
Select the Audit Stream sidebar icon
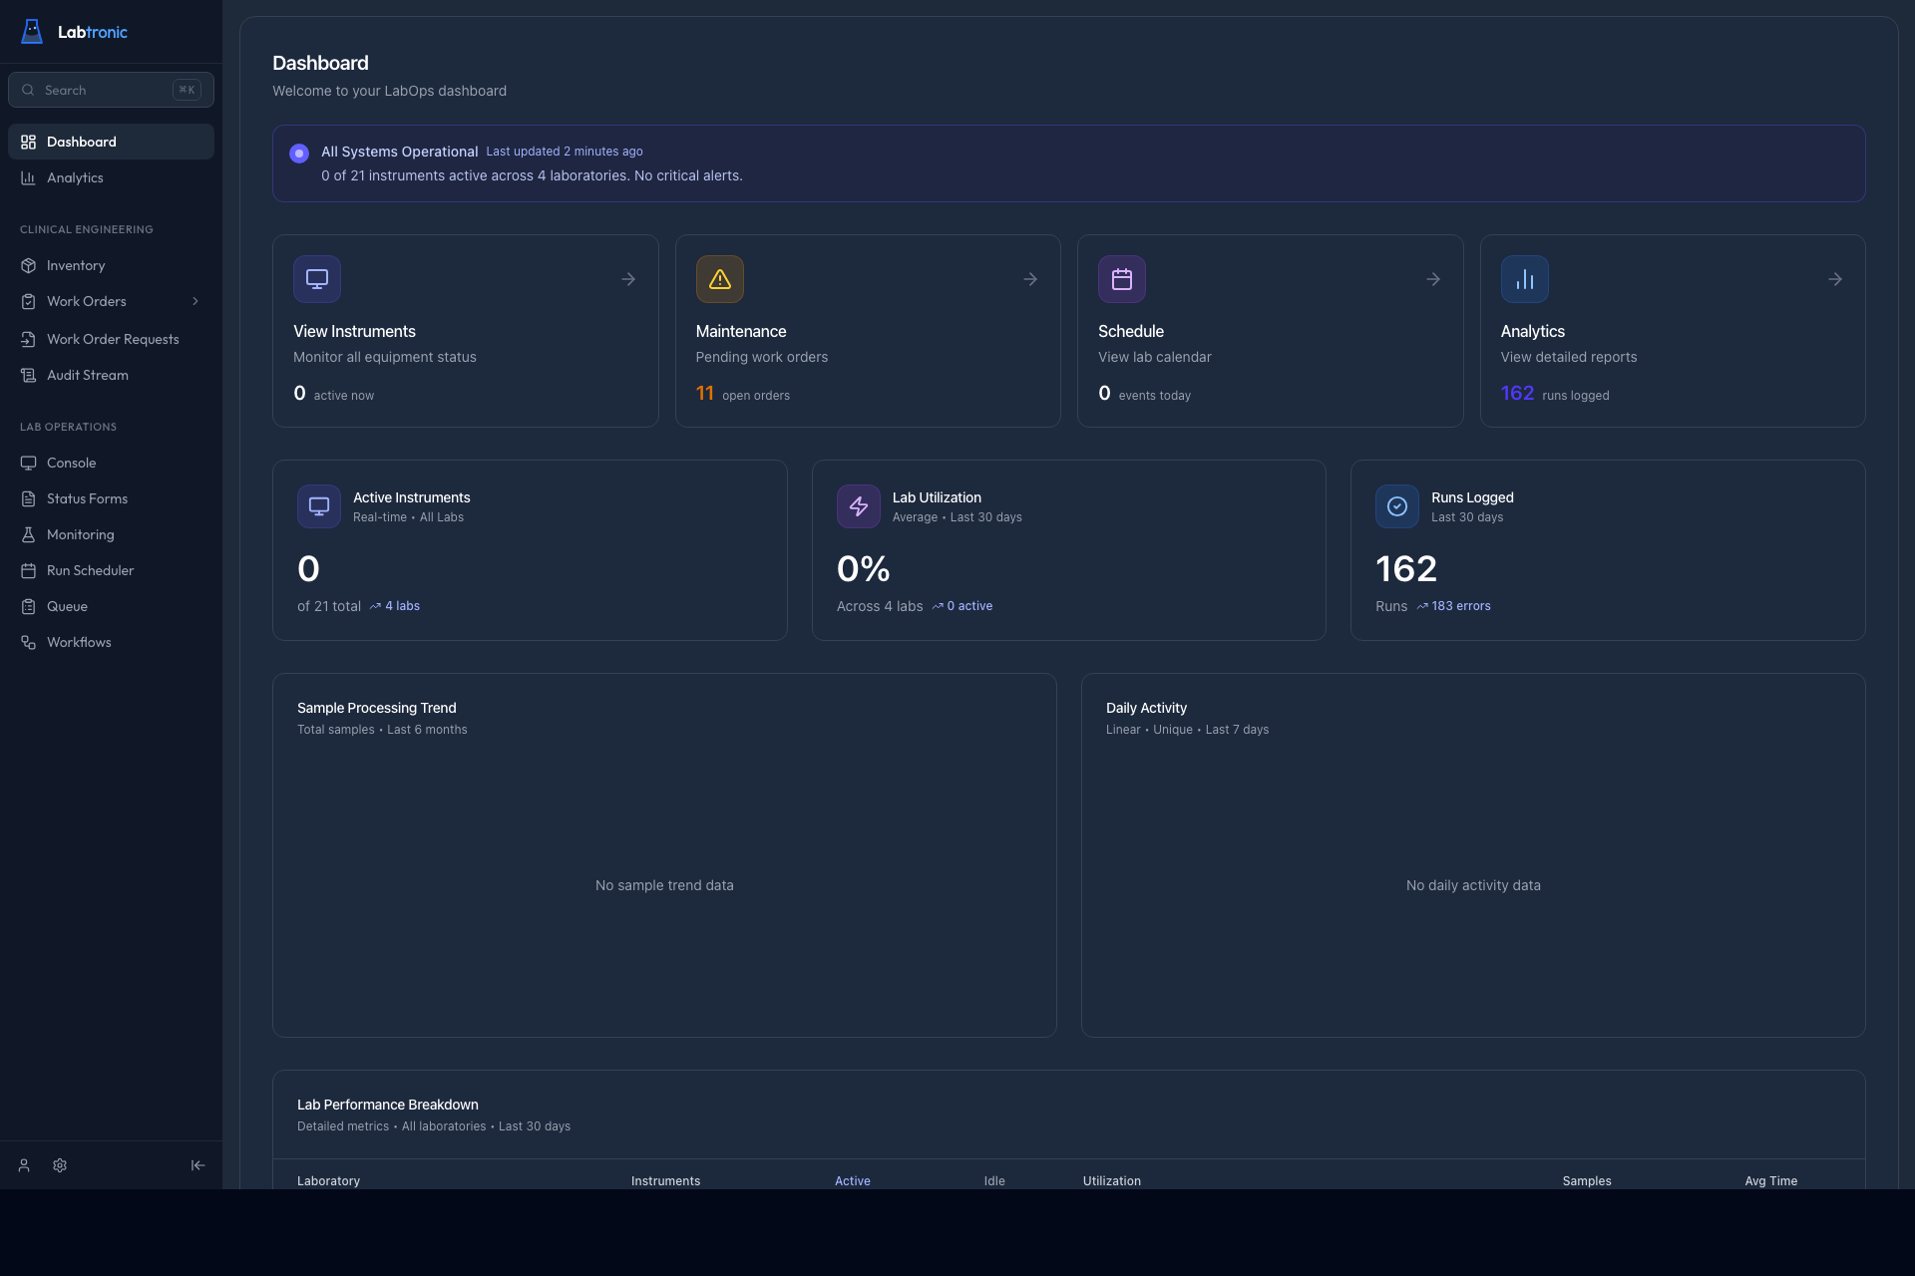pos(28,375)
